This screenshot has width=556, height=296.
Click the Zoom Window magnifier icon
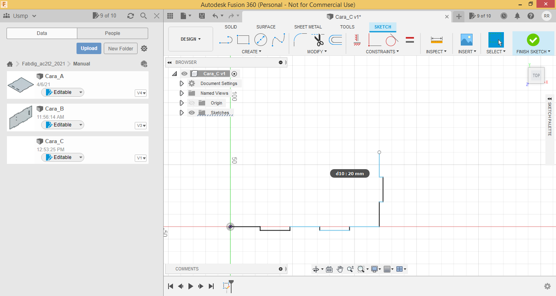point(361,269)
